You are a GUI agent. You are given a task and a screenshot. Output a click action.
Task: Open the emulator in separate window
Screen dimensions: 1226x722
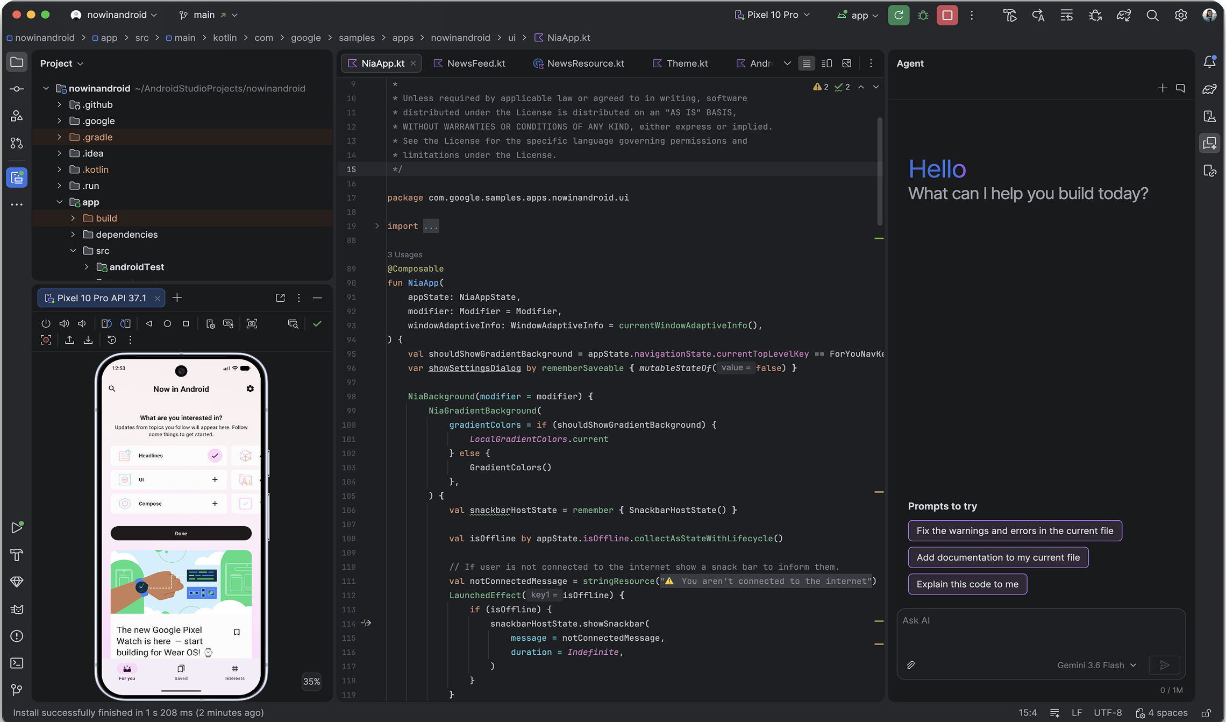[x=280, y=298]
